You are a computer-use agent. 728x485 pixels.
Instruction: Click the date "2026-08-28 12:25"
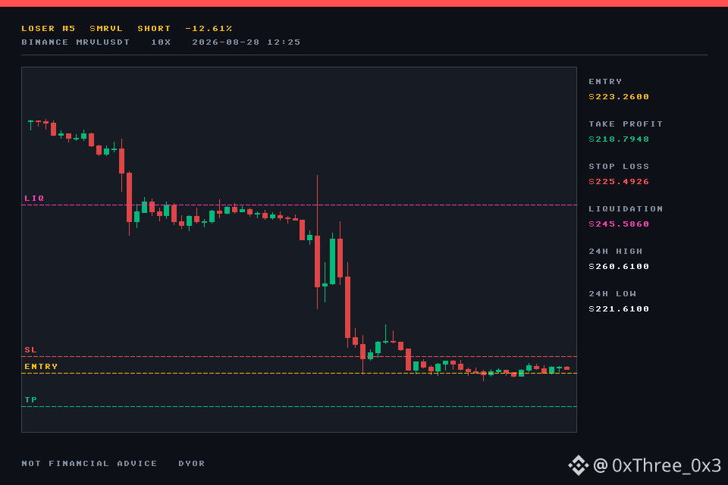pyautogui.click(x=246, y=42)
